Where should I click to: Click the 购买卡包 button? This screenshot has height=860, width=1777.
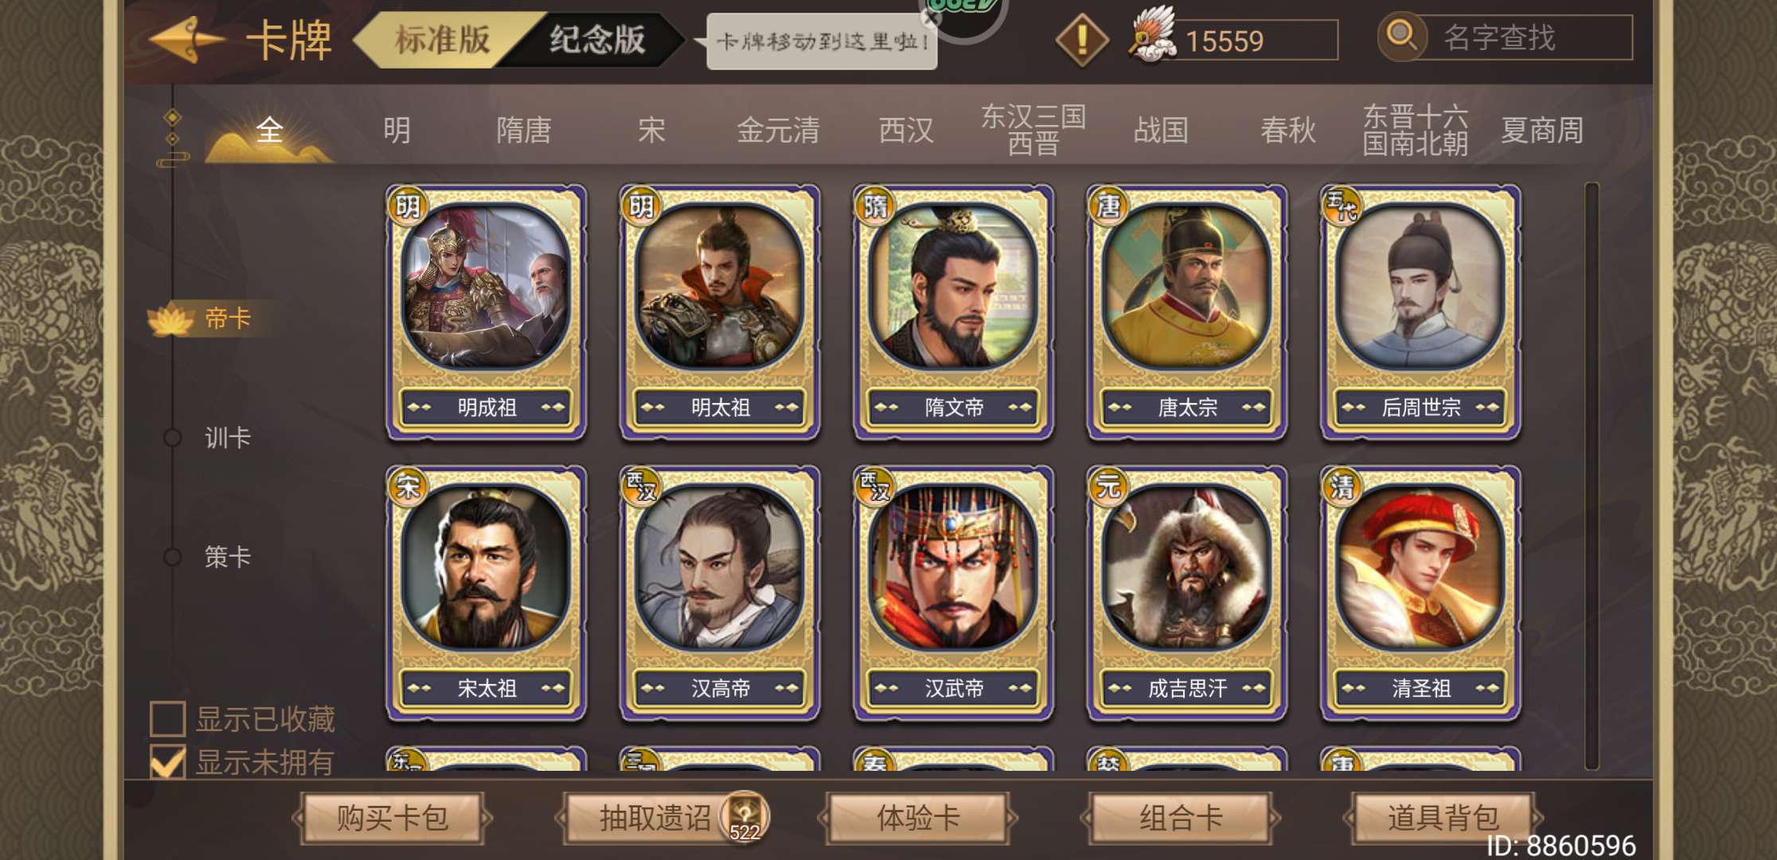pyautogui.click(x=393, y=818)
